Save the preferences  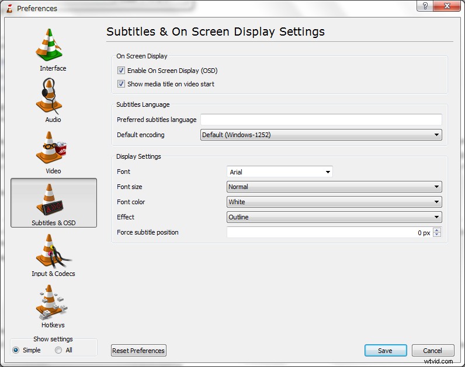[x=386, y=351]
